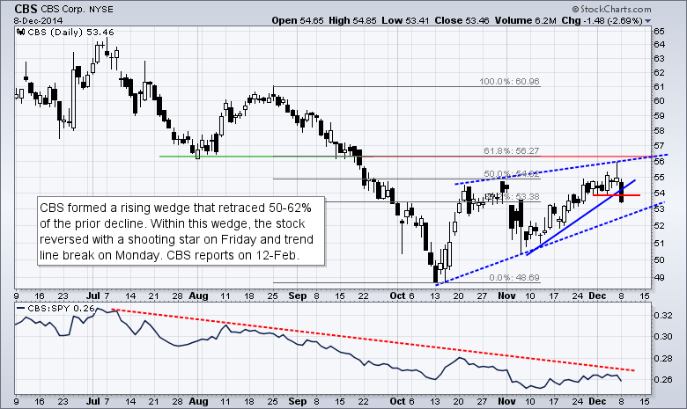Click the CBS ticker symbol title
This screenshot has width=687, height=409.
pyautogui.click(x=26, y=9)
